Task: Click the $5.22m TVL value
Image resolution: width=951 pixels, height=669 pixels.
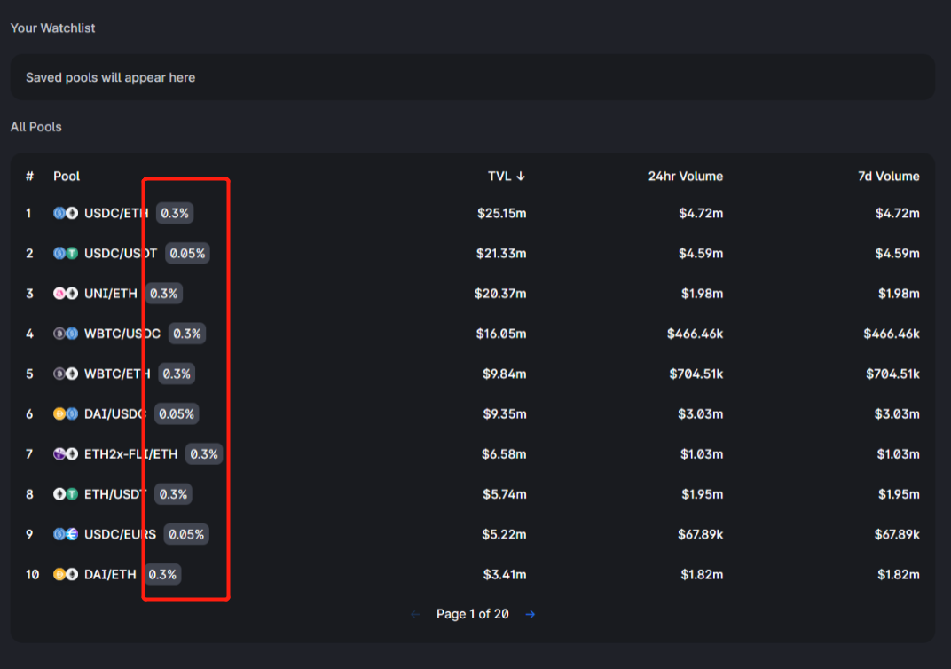Action: click(x=504, y=534)
